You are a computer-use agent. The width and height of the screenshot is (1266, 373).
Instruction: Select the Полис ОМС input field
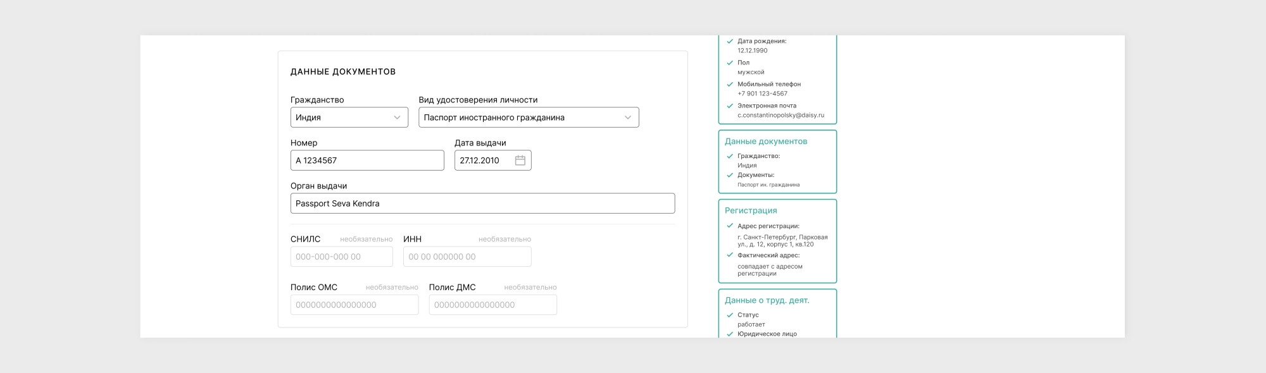pos(354,305)
